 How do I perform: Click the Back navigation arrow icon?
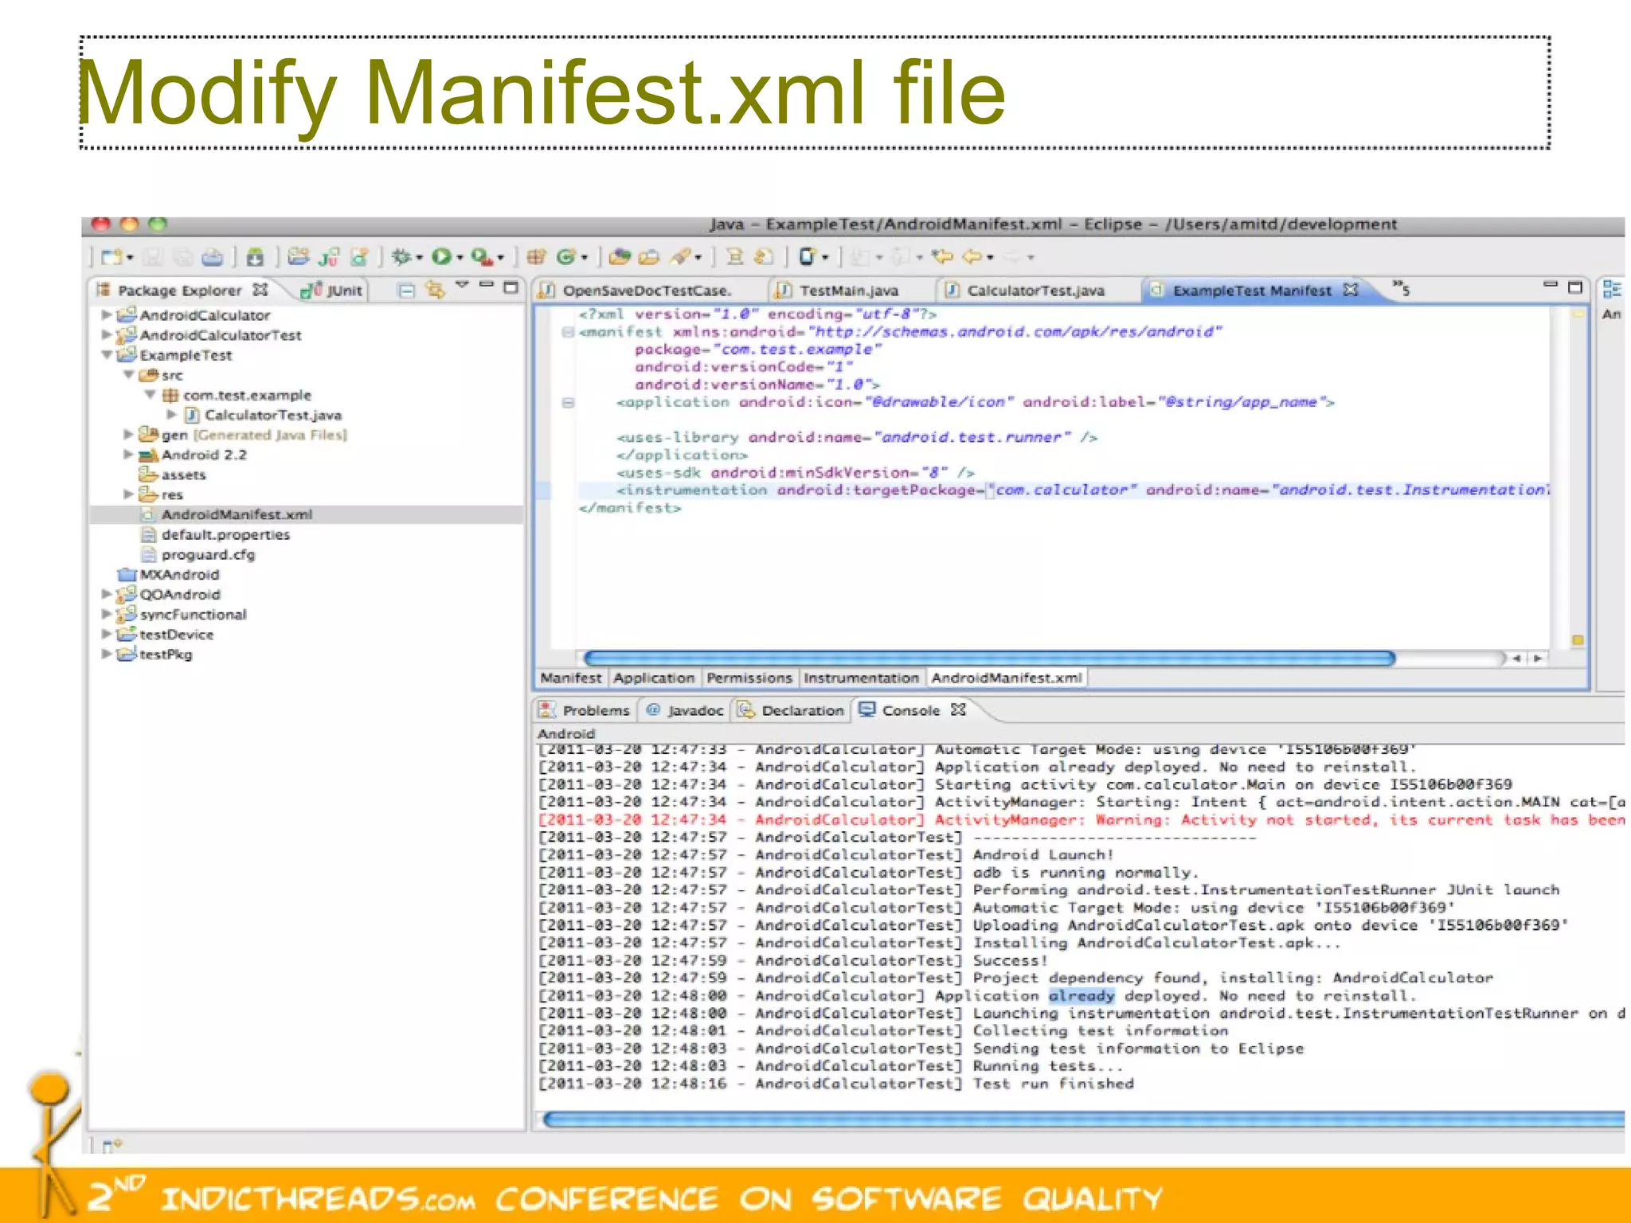(972, 256)
